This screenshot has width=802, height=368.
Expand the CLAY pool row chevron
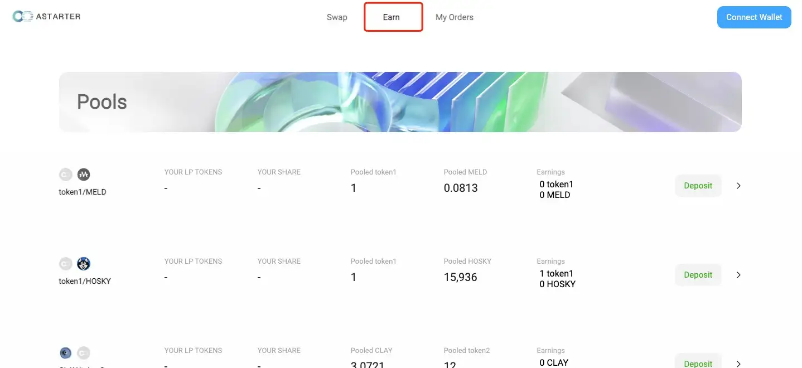[738, 364]
